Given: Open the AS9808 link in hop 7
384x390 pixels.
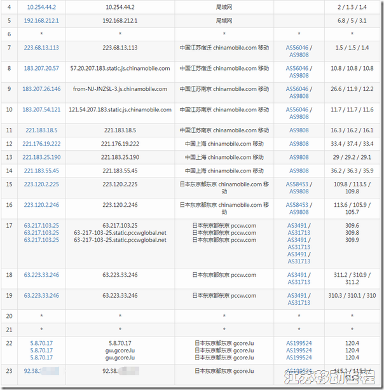Looking at the screenshot, I should tap(299, 55).
